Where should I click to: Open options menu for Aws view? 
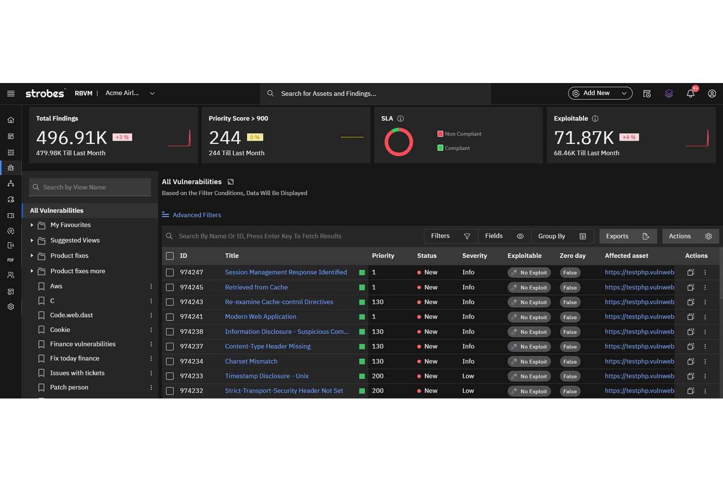pos(151,286)
